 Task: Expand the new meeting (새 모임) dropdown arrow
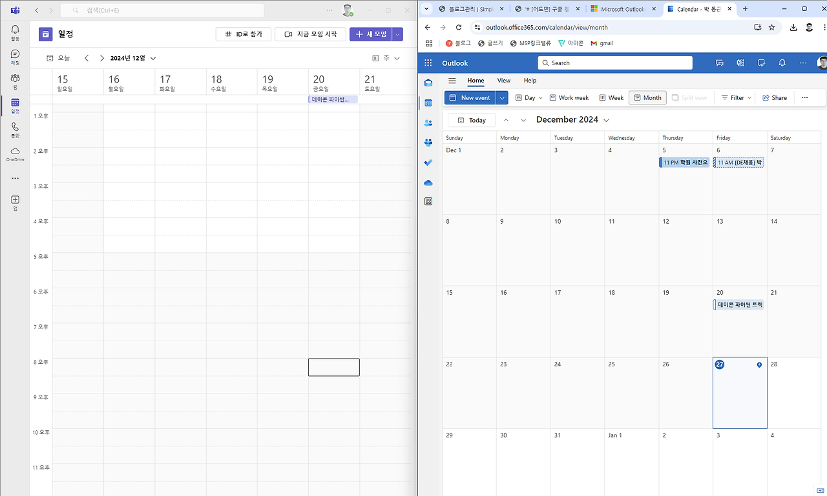(x=397, y=34)
